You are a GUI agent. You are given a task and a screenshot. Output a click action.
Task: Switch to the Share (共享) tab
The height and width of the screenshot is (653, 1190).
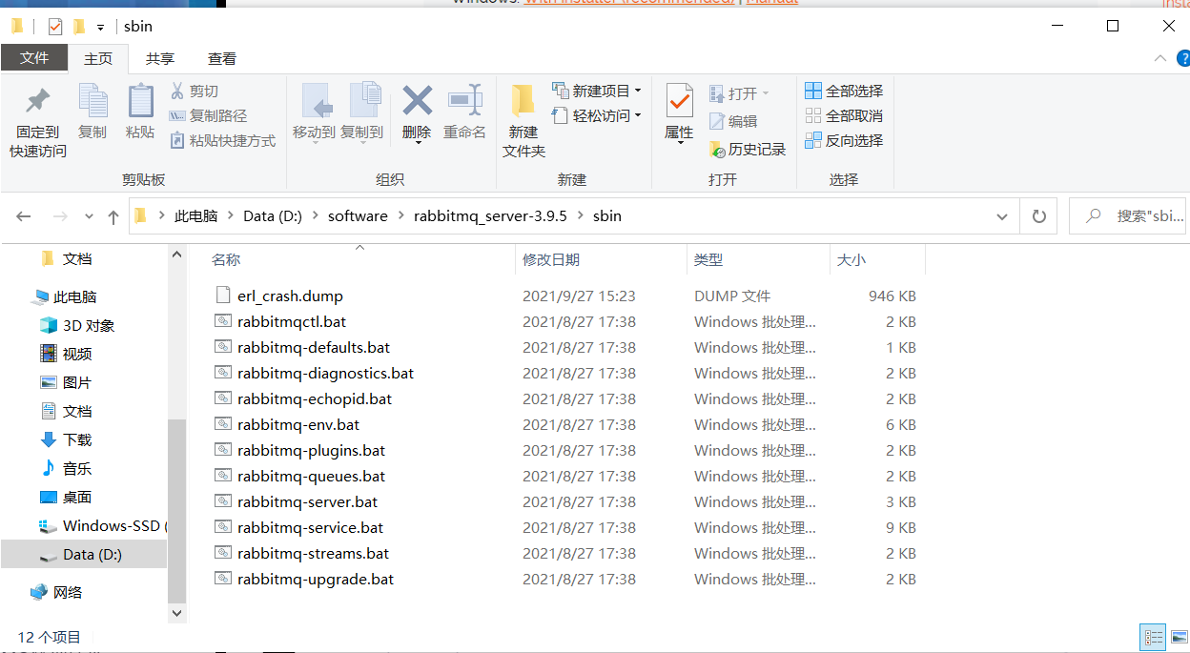tap(160, 58)
